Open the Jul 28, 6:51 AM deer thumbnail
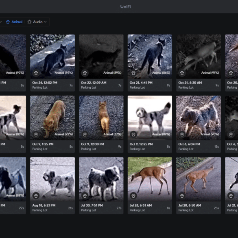Viewport: 238px width, 238px height. [x=150, y=179]
